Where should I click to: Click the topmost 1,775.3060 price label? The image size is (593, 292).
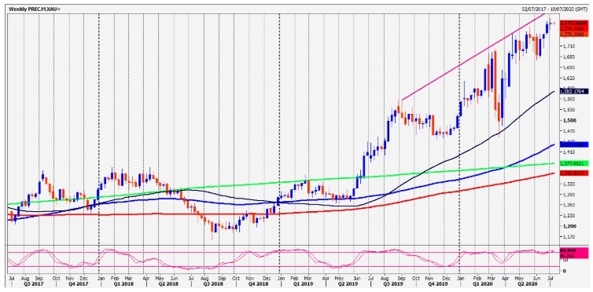[x=573, y=23]
